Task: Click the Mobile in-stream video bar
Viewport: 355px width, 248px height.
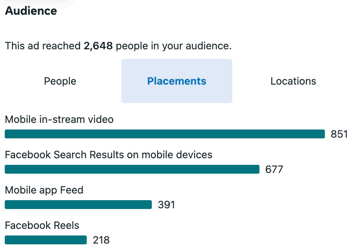Action: click(165, 134)
